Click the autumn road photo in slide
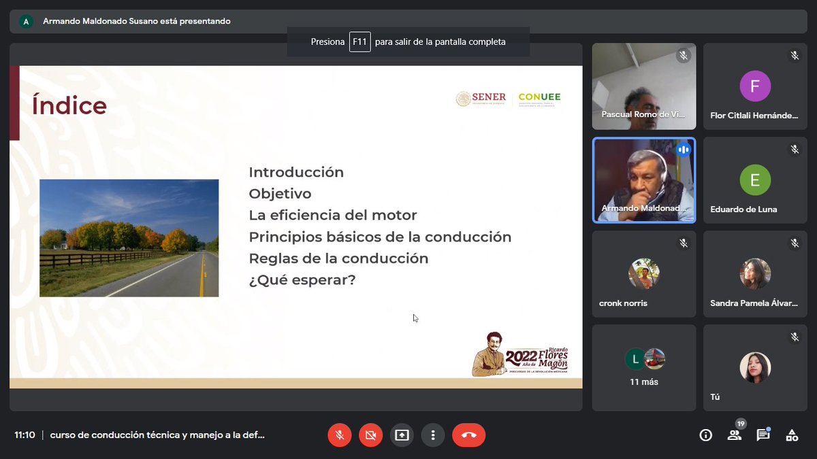This screenshot has width=817, height=459. click(x=129, y=238)
